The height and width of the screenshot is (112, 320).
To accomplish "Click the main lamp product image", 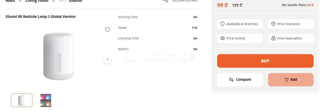I will click(x=58, y=56).
